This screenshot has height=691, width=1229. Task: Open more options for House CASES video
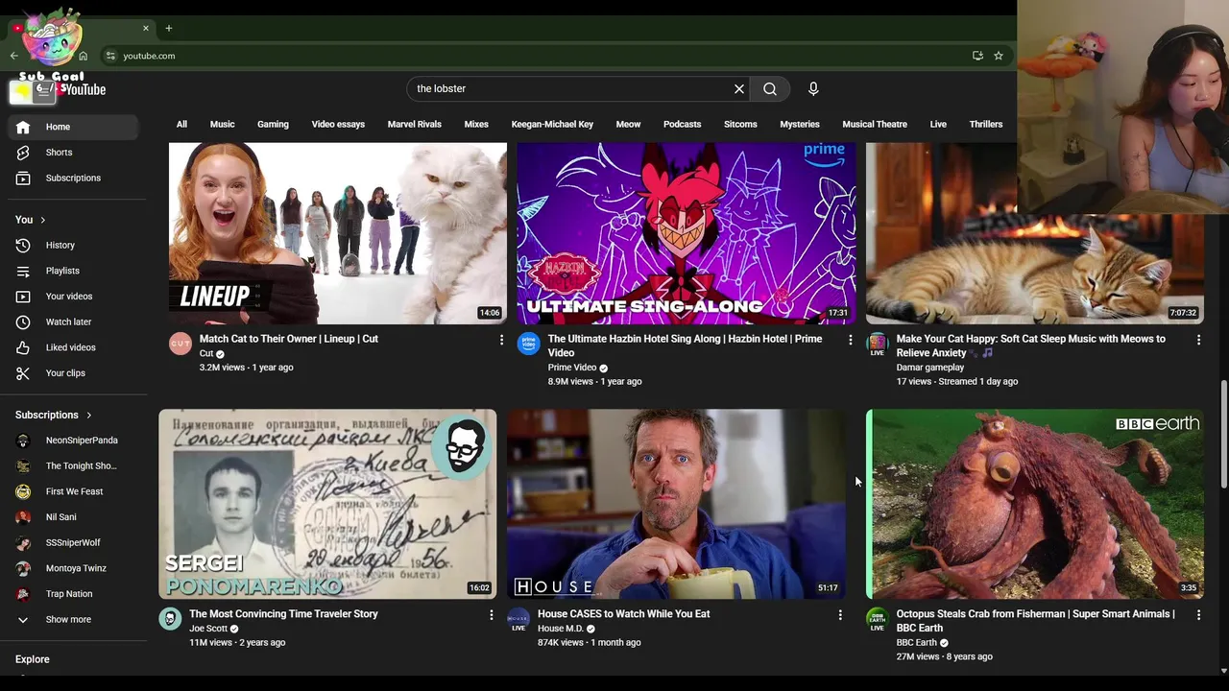point(839,614)
